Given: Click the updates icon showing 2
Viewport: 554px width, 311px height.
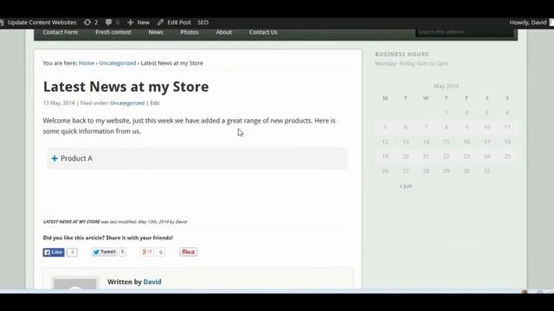Looking at the screenshot, I should click(x=91, y=22).
